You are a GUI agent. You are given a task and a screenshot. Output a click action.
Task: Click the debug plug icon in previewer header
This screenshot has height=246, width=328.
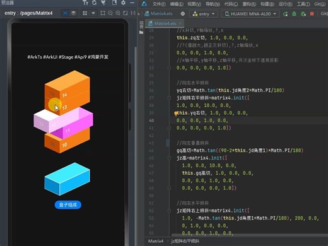point(103,3)
